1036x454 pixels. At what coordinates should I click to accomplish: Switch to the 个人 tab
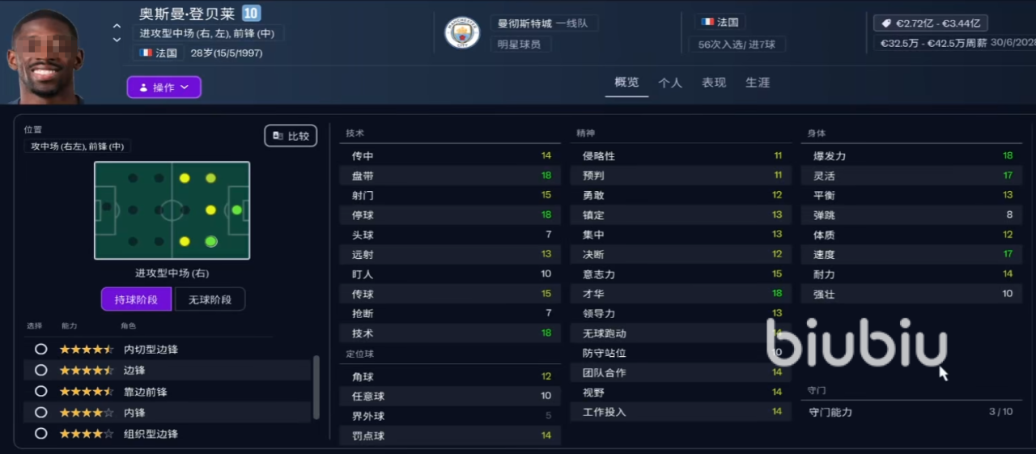point(670,83)
